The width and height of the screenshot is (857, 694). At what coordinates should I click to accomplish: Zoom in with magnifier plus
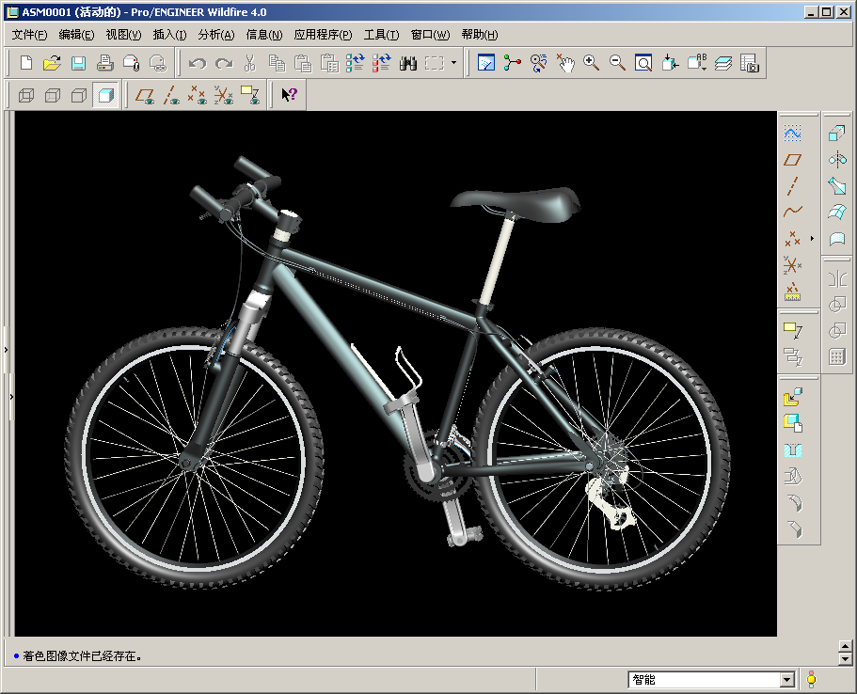coord(592,63)
